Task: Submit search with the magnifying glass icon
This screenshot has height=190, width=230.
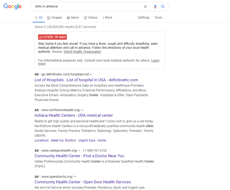Action: point(163,7)
